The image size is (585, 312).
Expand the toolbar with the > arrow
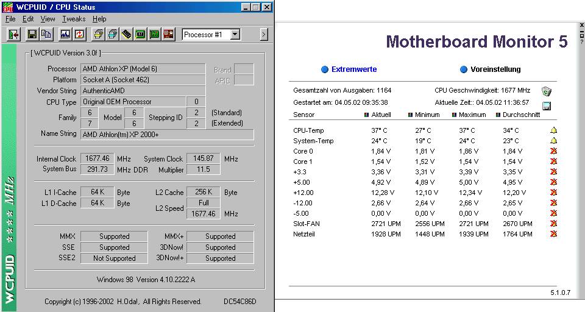pos(264,35)
